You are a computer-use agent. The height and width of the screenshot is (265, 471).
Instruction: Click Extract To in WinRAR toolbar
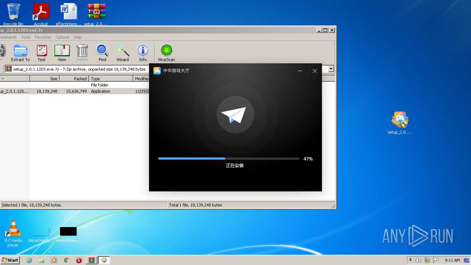point(20,53)
